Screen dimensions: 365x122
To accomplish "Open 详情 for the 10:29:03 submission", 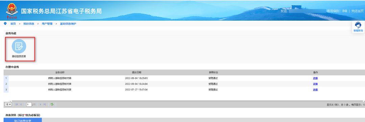I will click(x=315, y=78).
